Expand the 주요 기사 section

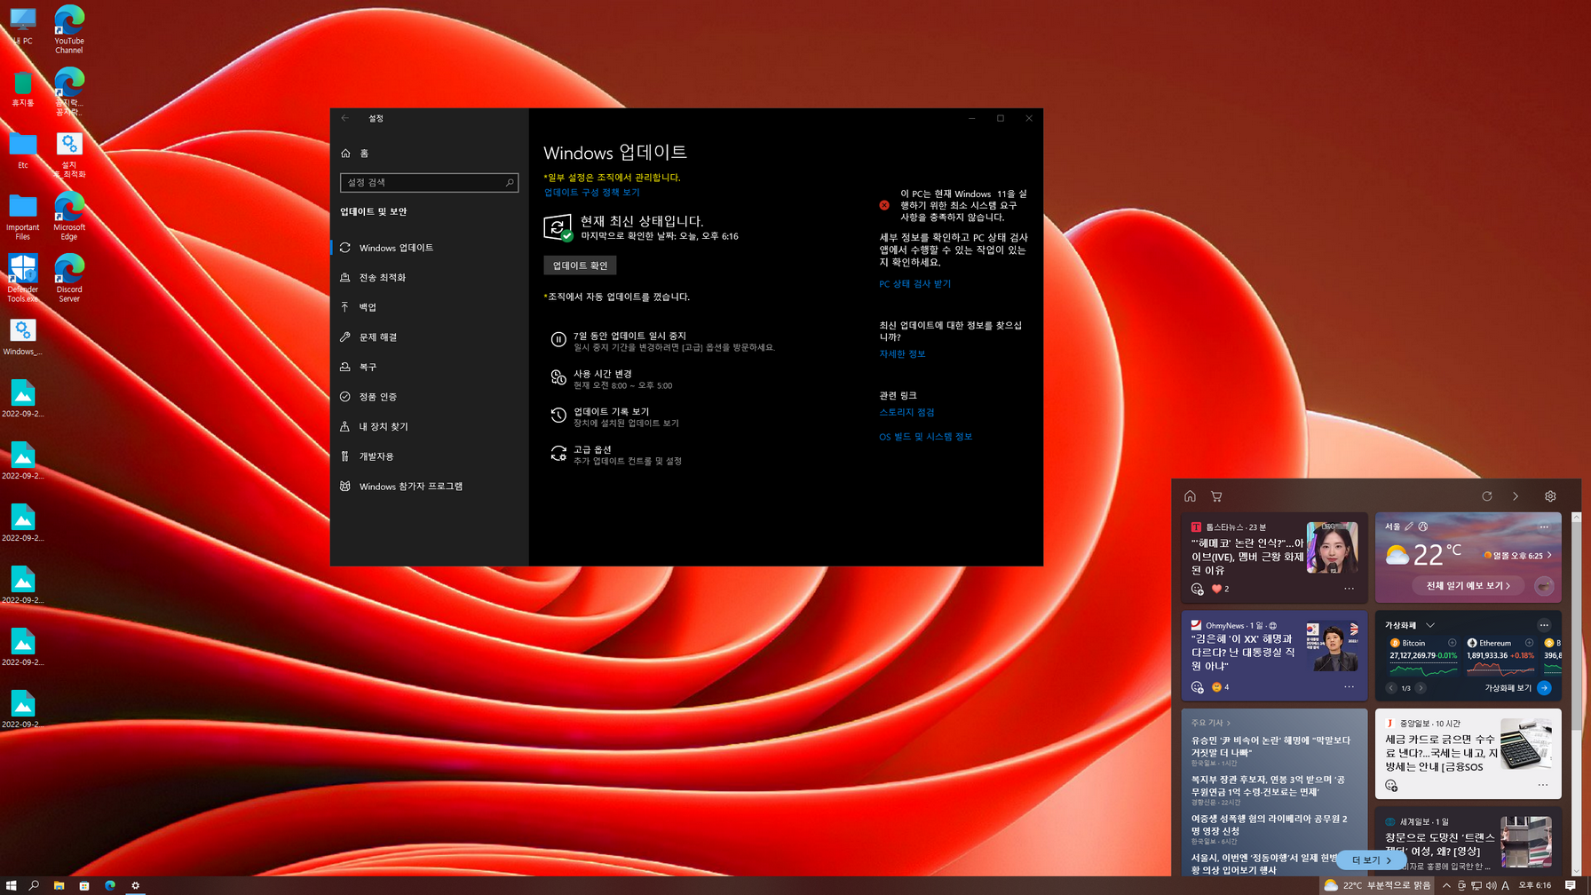click(x=1211, y=723)
